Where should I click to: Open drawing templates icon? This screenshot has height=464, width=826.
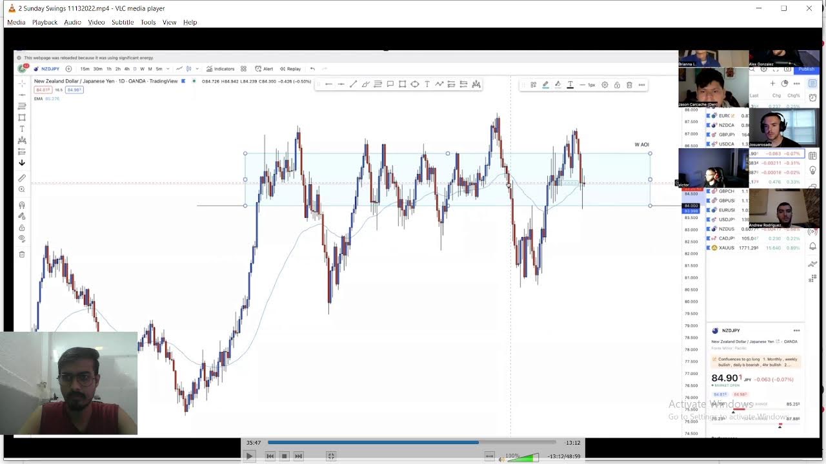[x=533, y=85]
